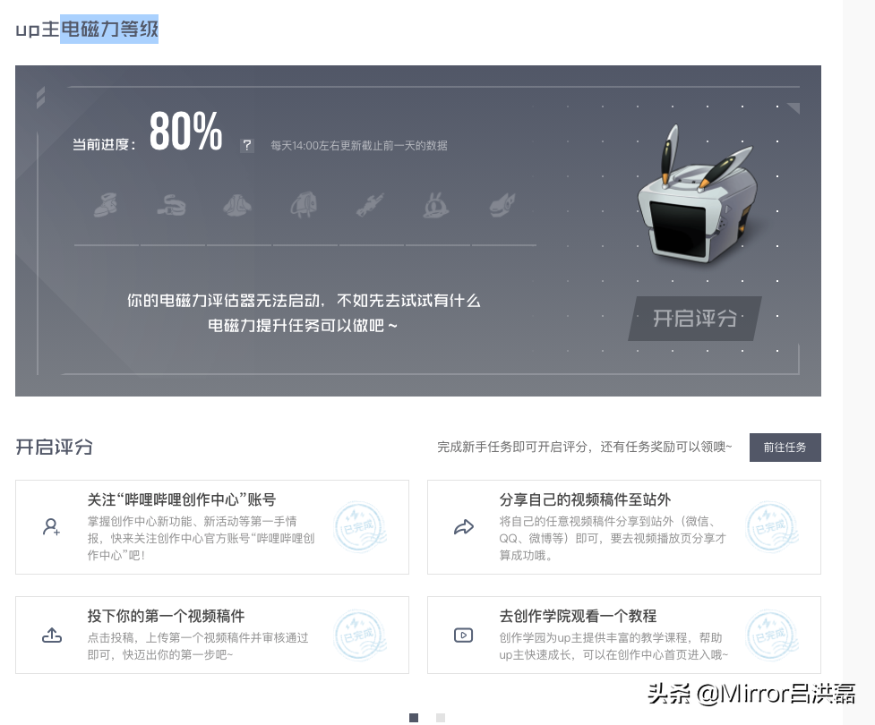Click the backpack equipment icon
Screen dimensions: 875x725
point(305,206)
